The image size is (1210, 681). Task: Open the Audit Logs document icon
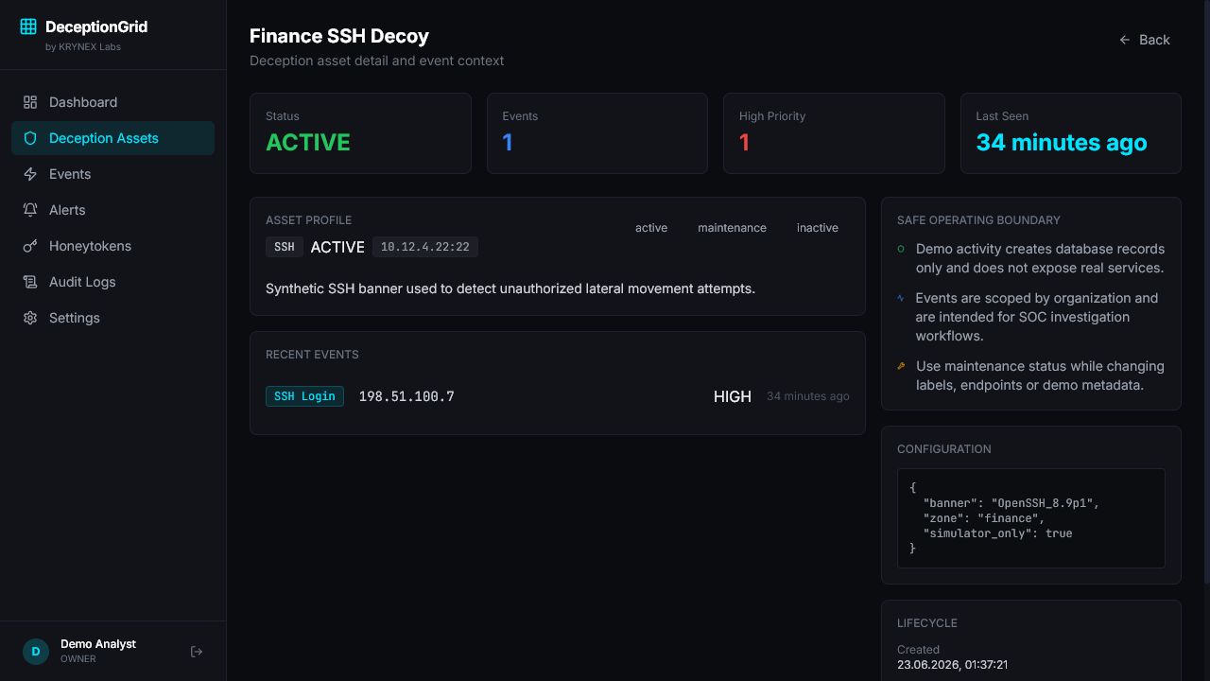click(30, 282)
